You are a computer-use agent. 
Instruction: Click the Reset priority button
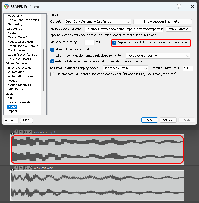[179, 29]
